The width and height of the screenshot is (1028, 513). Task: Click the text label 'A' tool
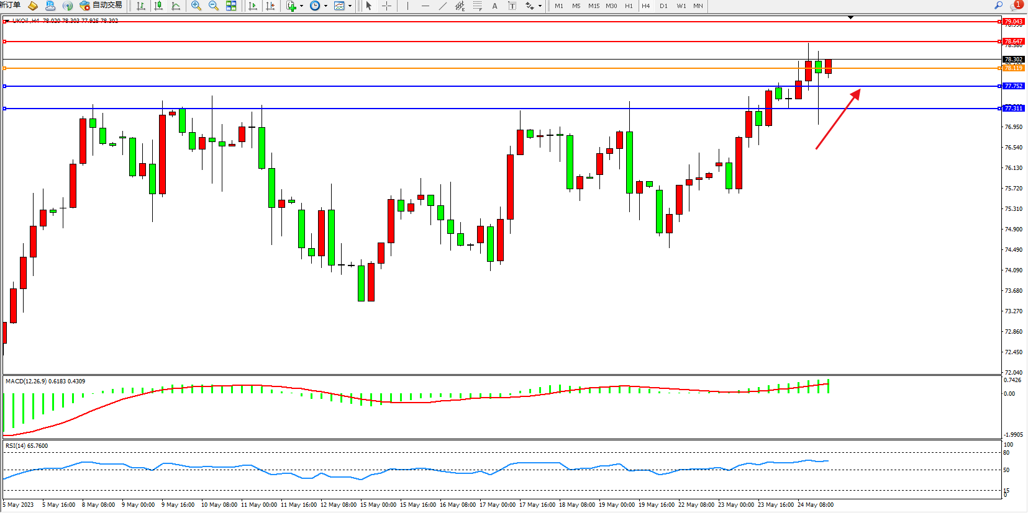tap(494, 6)
